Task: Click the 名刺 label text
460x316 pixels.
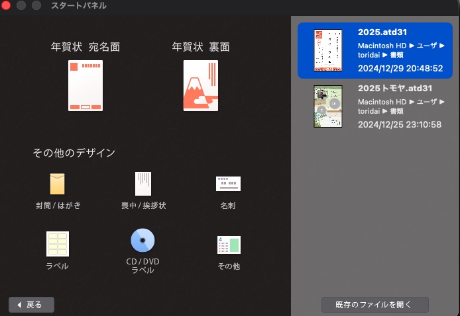Action: [x=227, y=206]
